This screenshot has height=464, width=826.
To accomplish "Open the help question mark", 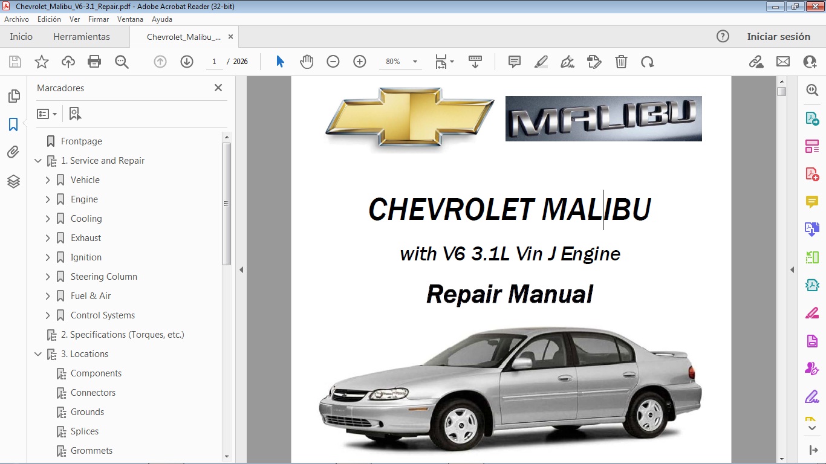I will pos(723,36).
